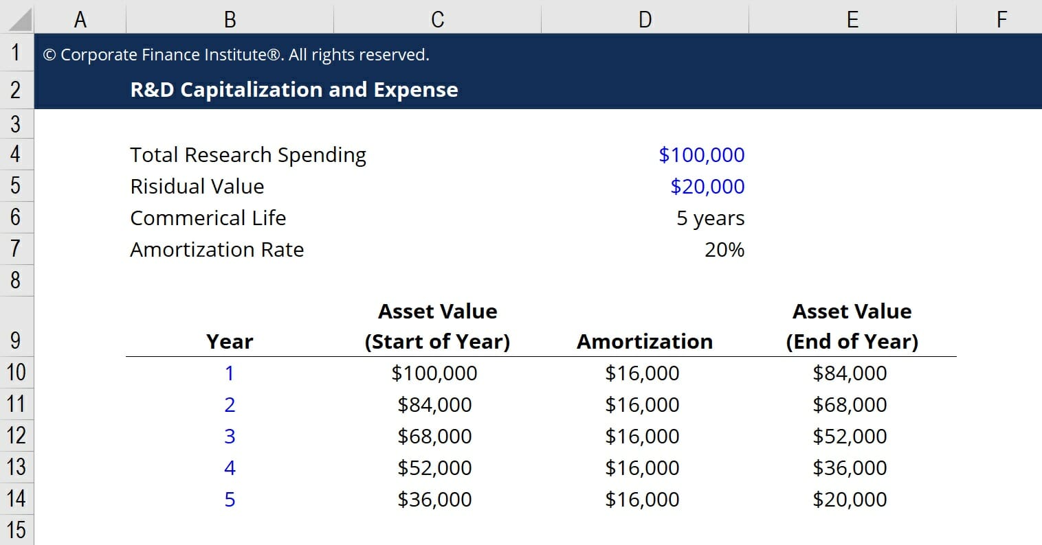Select column B header
The height and width of the screenshot is (545, 1042).
230,19
